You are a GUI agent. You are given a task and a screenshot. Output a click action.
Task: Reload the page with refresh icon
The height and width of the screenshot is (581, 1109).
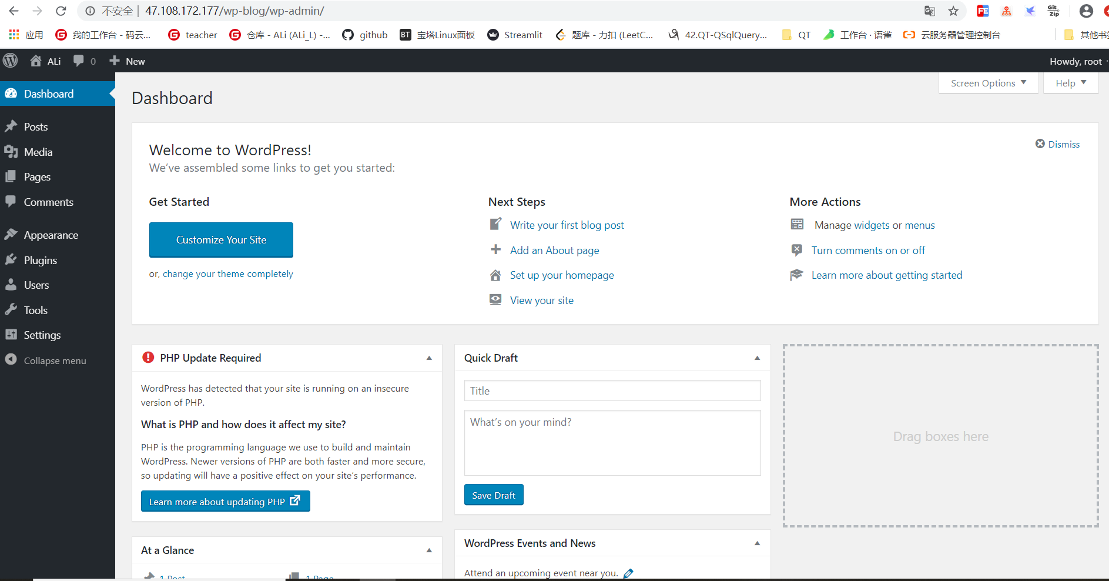(61, 11)
